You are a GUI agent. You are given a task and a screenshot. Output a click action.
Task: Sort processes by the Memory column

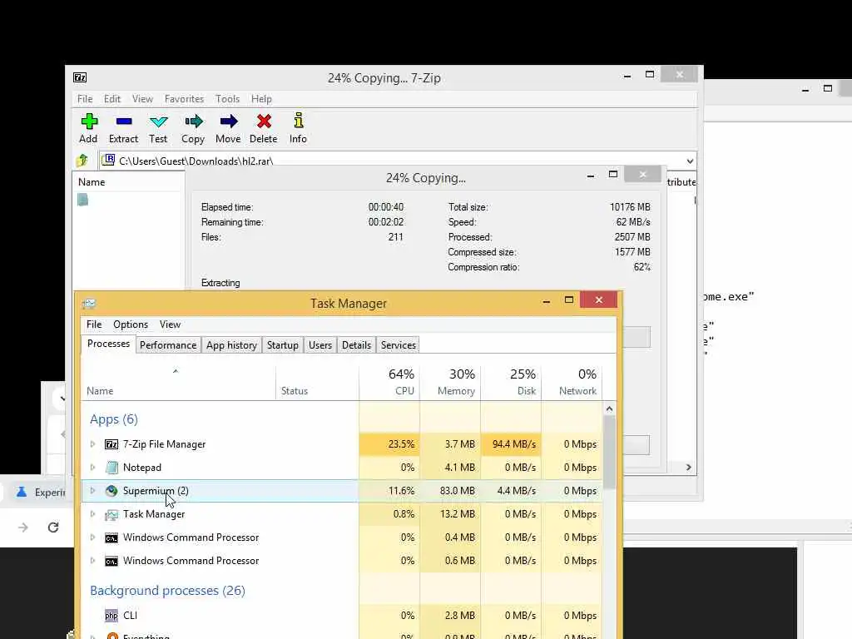(450, 382)
